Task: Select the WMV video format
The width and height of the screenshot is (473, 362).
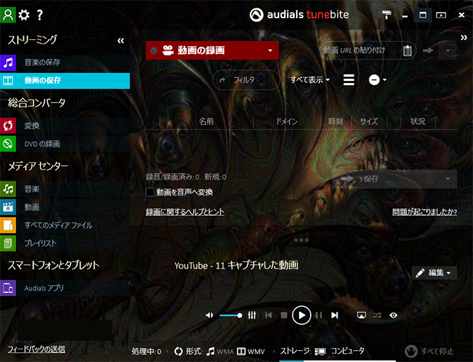Action: [251, 351]
